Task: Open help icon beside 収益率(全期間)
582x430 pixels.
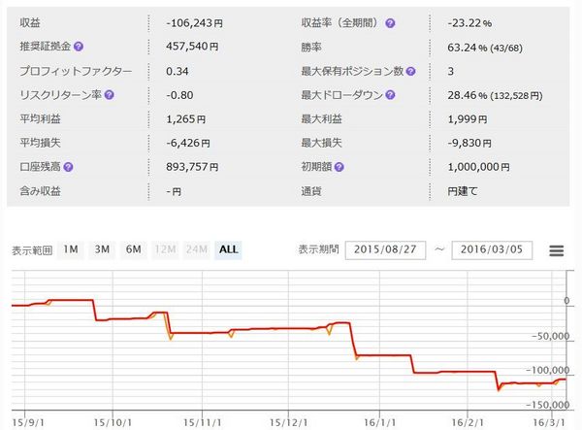Action: pyautogui.click(x=390, y=23)
